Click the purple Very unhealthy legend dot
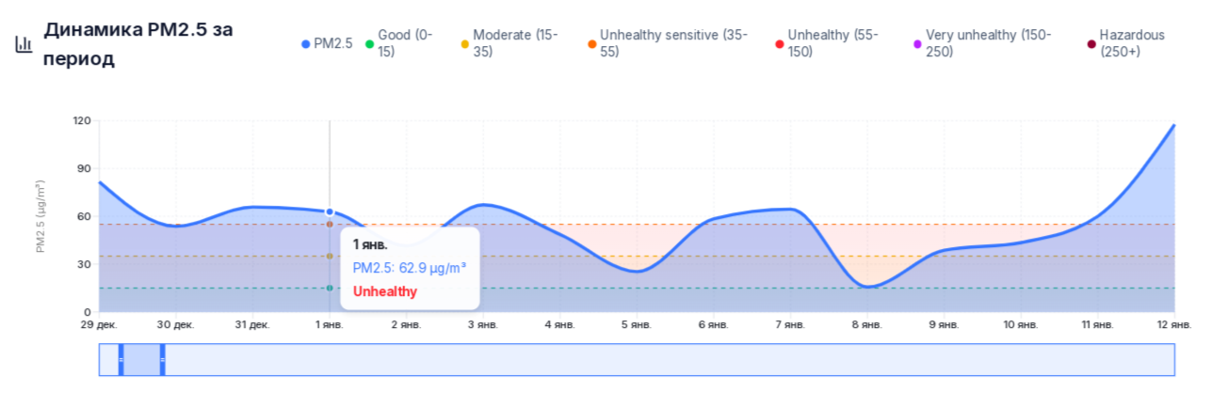1212x406 pixels. tap(917, 44)
